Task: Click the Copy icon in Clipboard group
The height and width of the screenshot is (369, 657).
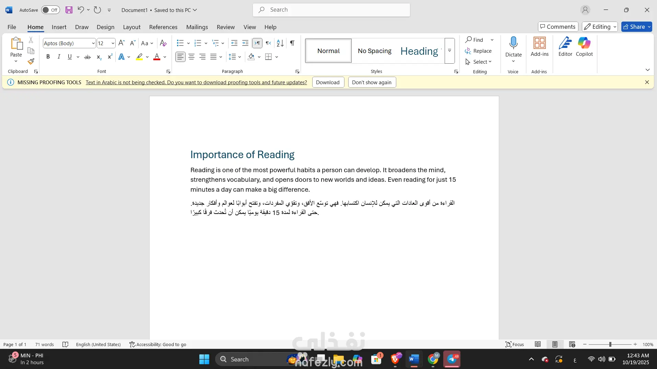Action: (x=31, y=51)
